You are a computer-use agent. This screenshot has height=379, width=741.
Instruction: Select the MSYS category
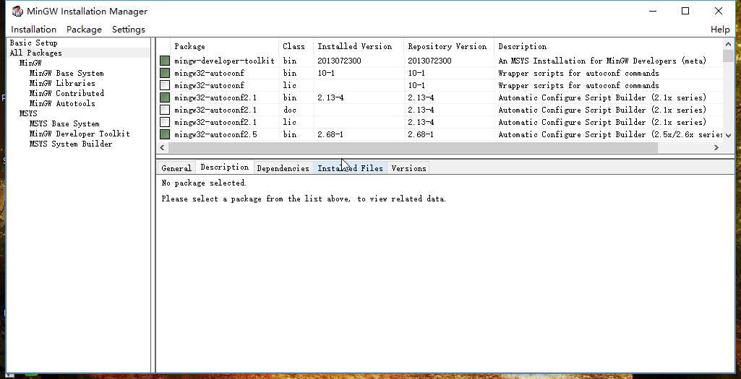(x=28, y=114)
